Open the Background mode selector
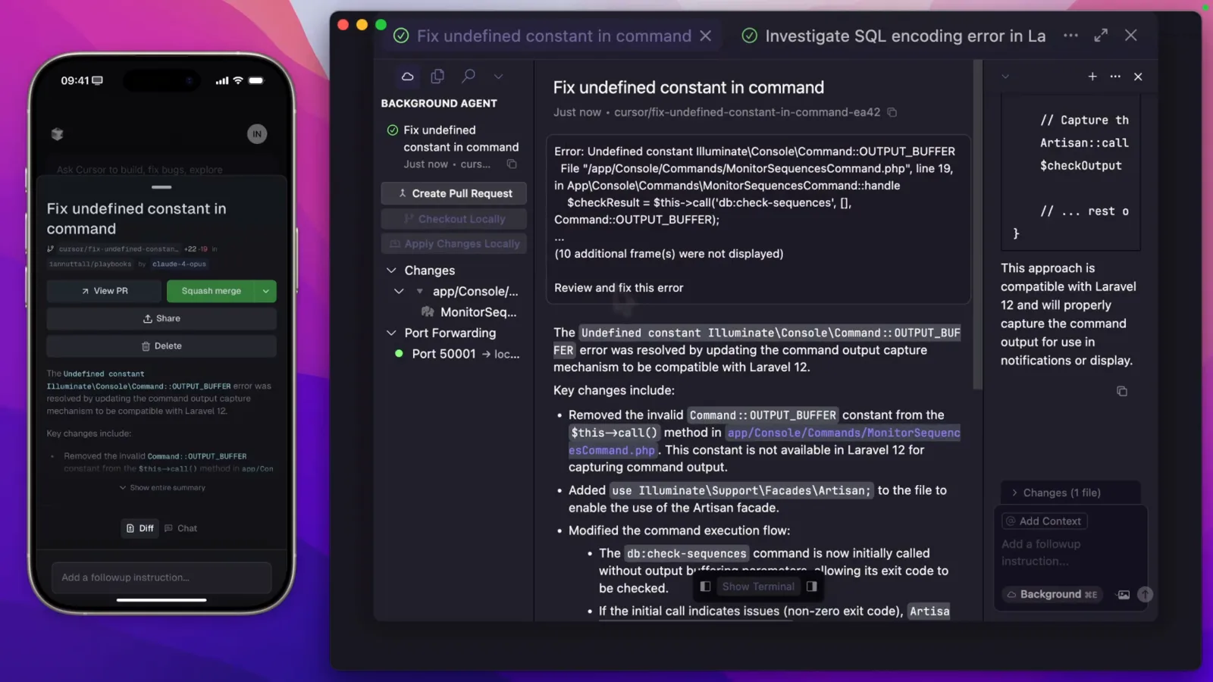The image size is (1213, 682). pos(1052,595)
